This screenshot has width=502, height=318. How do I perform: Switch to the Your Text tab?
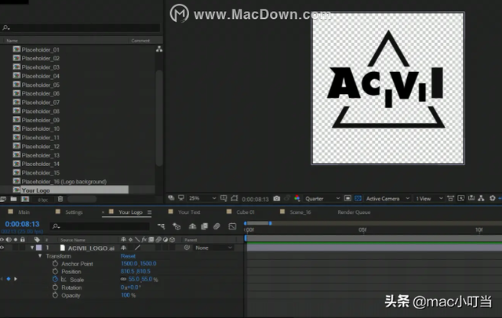189,212
